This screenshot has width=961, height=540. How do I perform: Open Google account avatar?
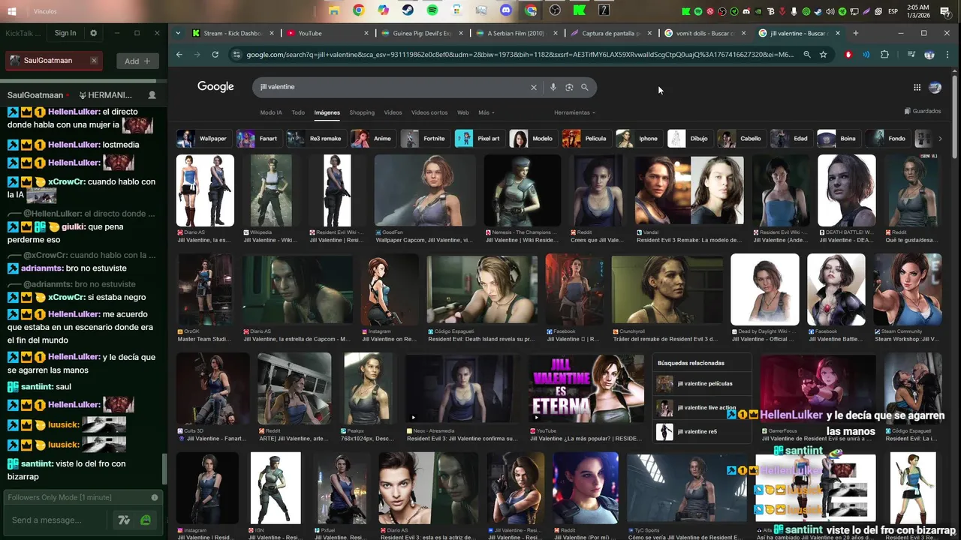935,87
